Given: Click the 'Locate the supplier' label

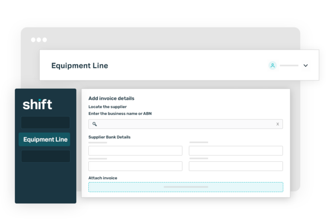Looking at the screenshot, I should coord(107,107).
